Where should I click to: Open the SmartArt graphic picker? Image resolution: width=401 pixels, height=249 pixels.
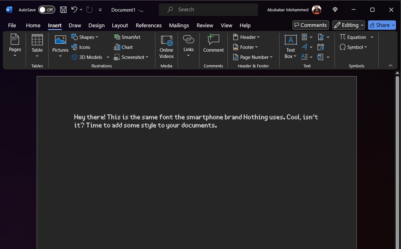coord(127,37)
